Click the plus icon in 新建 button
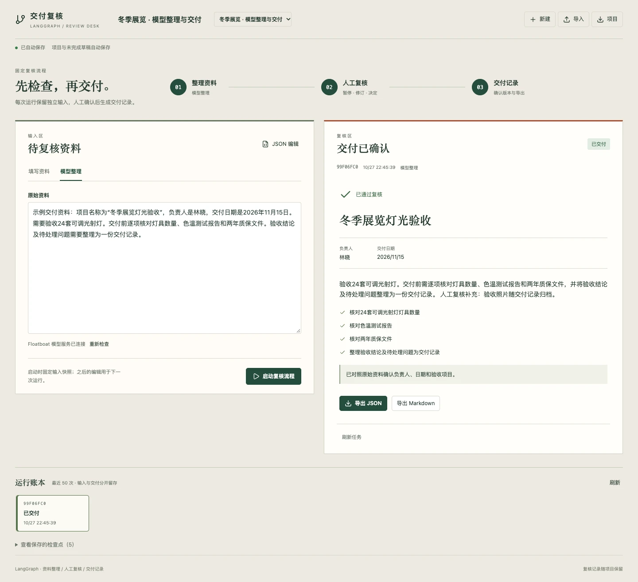This screenshot has height=582, width=638. [533, 20]
